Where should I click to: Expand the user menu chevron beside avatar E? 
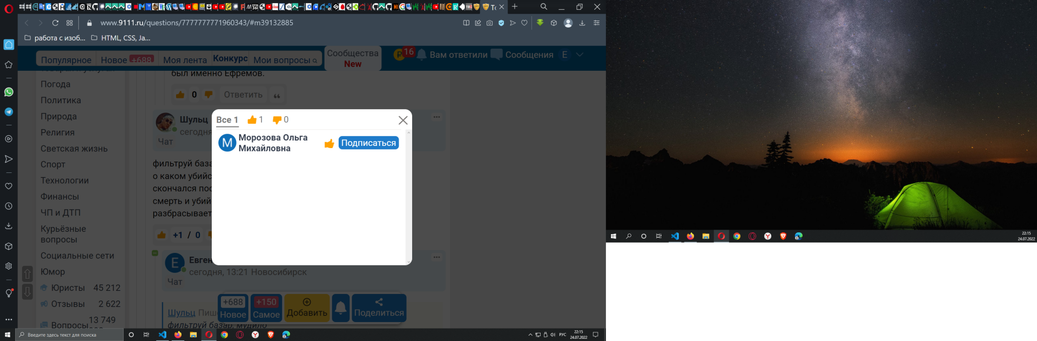[x=580, y=55]
